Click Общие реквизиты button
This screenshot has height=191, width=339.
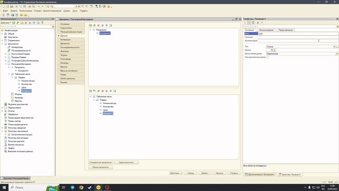[x=101, y=167]
